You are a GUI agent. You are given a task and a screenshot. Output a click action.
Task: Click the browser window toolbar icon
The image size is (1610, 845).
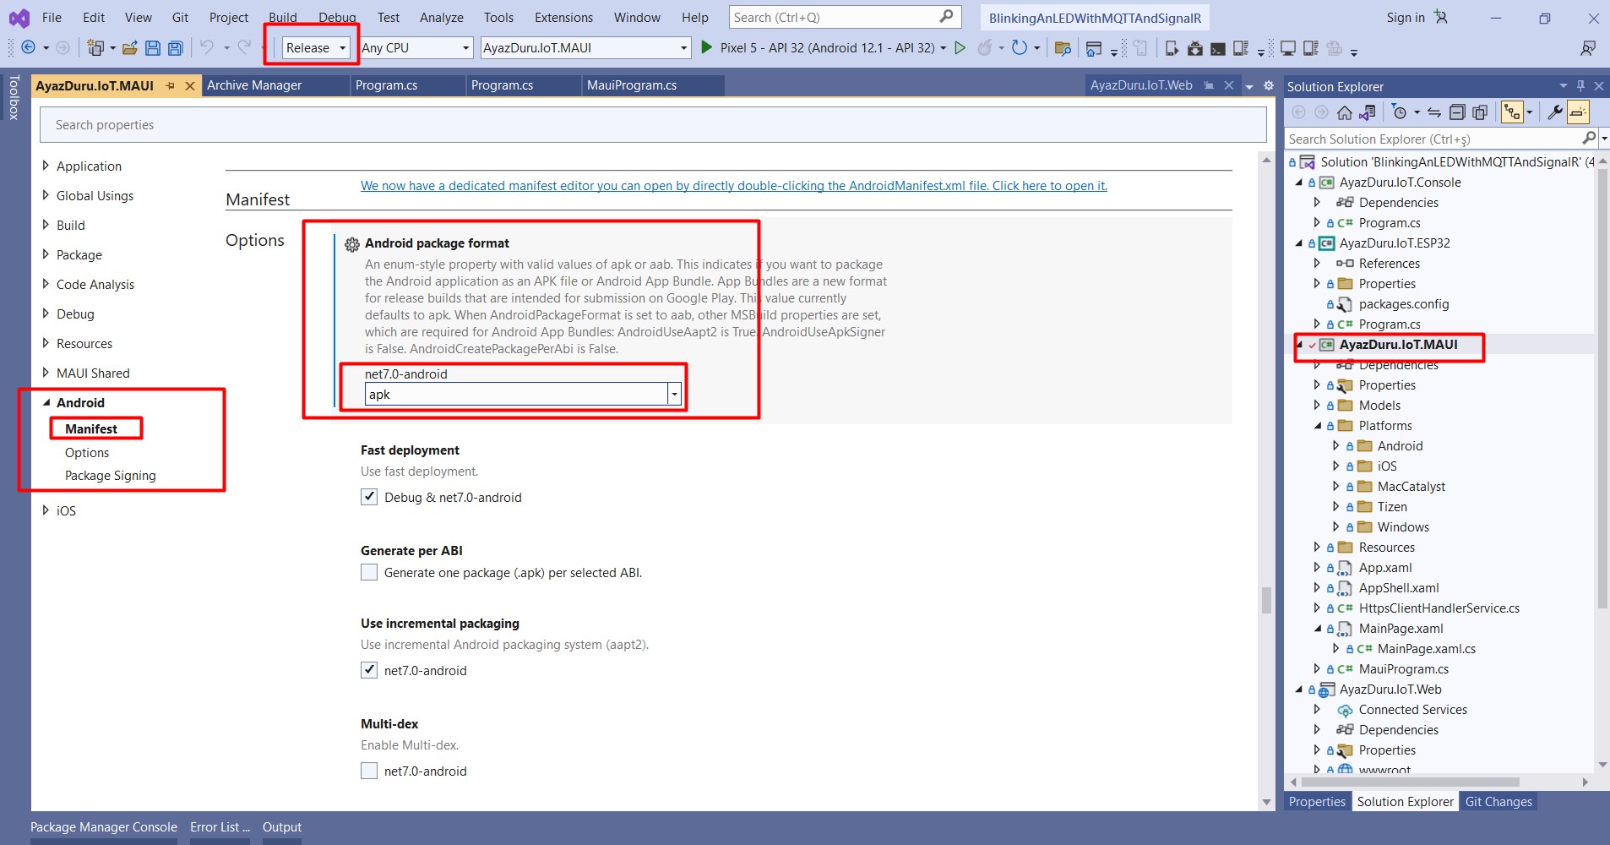coord(1093,48)
